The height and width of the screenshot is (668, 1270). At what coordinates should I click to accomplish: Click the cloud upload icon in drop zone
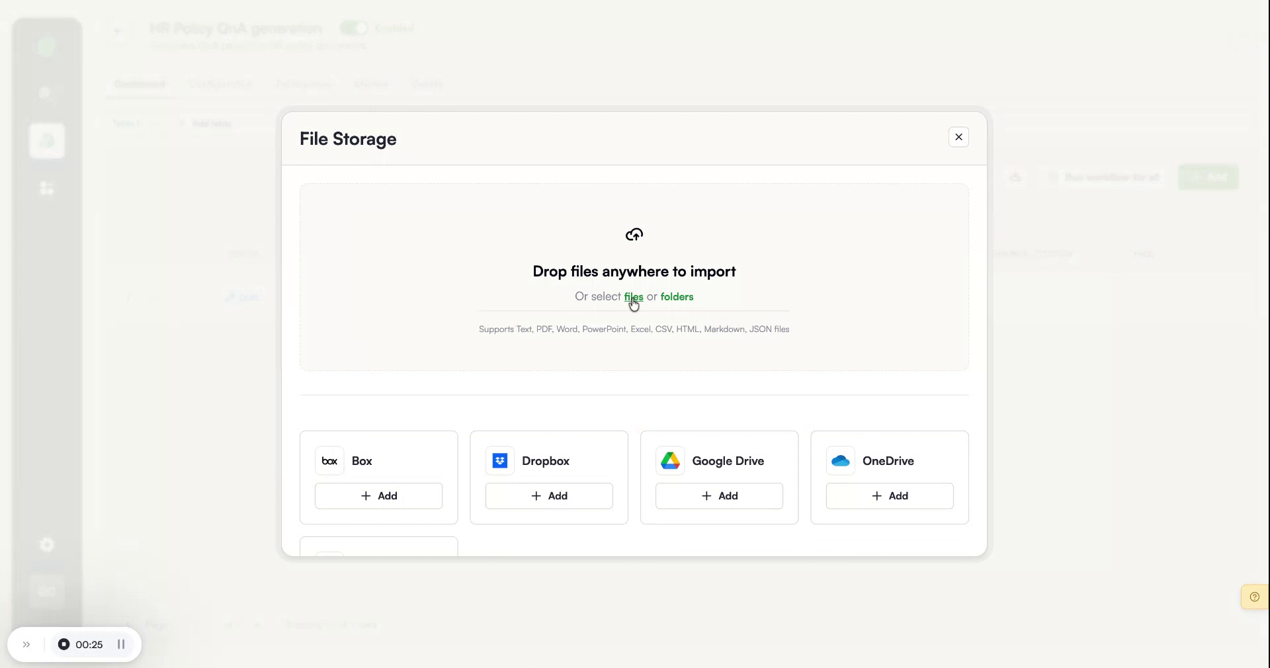[x=633, y=234]
